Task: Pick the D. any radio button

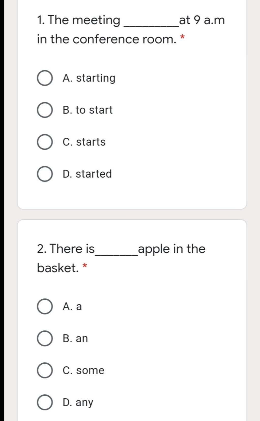Action: click(45, 402)
